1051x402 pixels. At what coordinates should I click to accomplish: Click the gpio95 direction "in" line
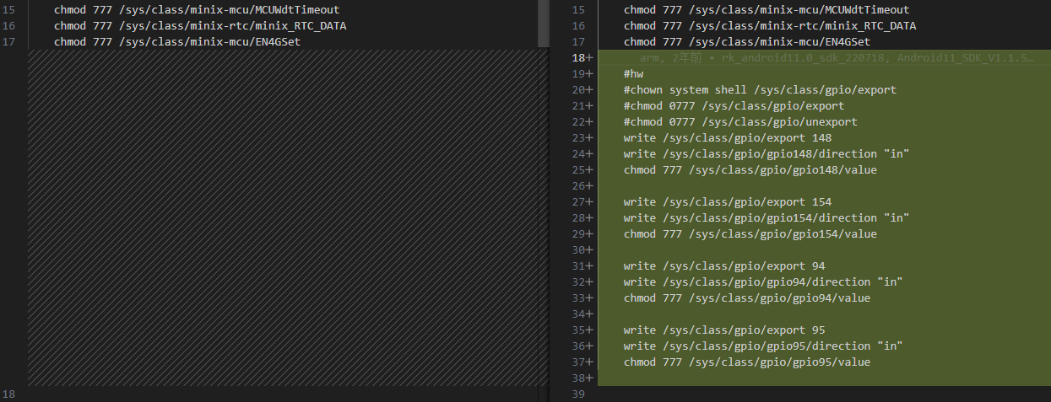(x=763, y=346)
